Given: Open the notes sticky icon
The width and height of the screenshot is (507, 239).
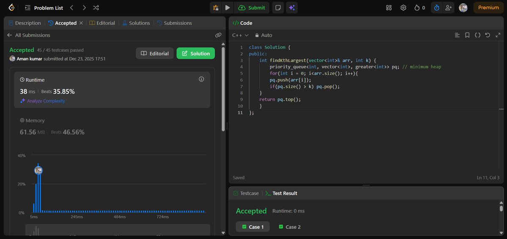Looking at the screenshot, I should pos(278,8).
